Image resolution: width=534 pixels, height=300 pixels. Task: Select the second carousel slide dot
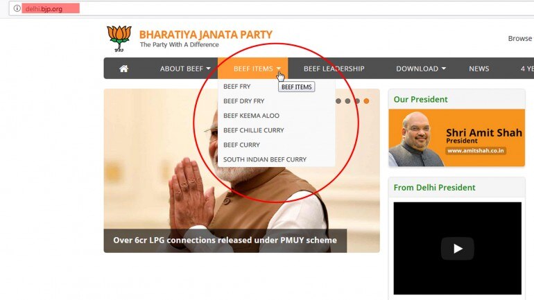click(347, 101)
